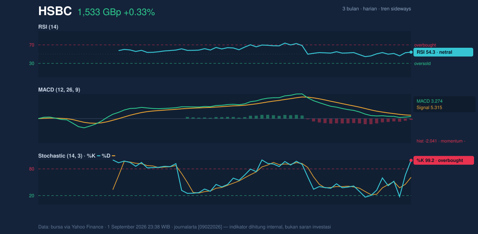Click the RSI (14) panel heading
The height and width of the screenshot is (234, 478).
coord(48,27)
